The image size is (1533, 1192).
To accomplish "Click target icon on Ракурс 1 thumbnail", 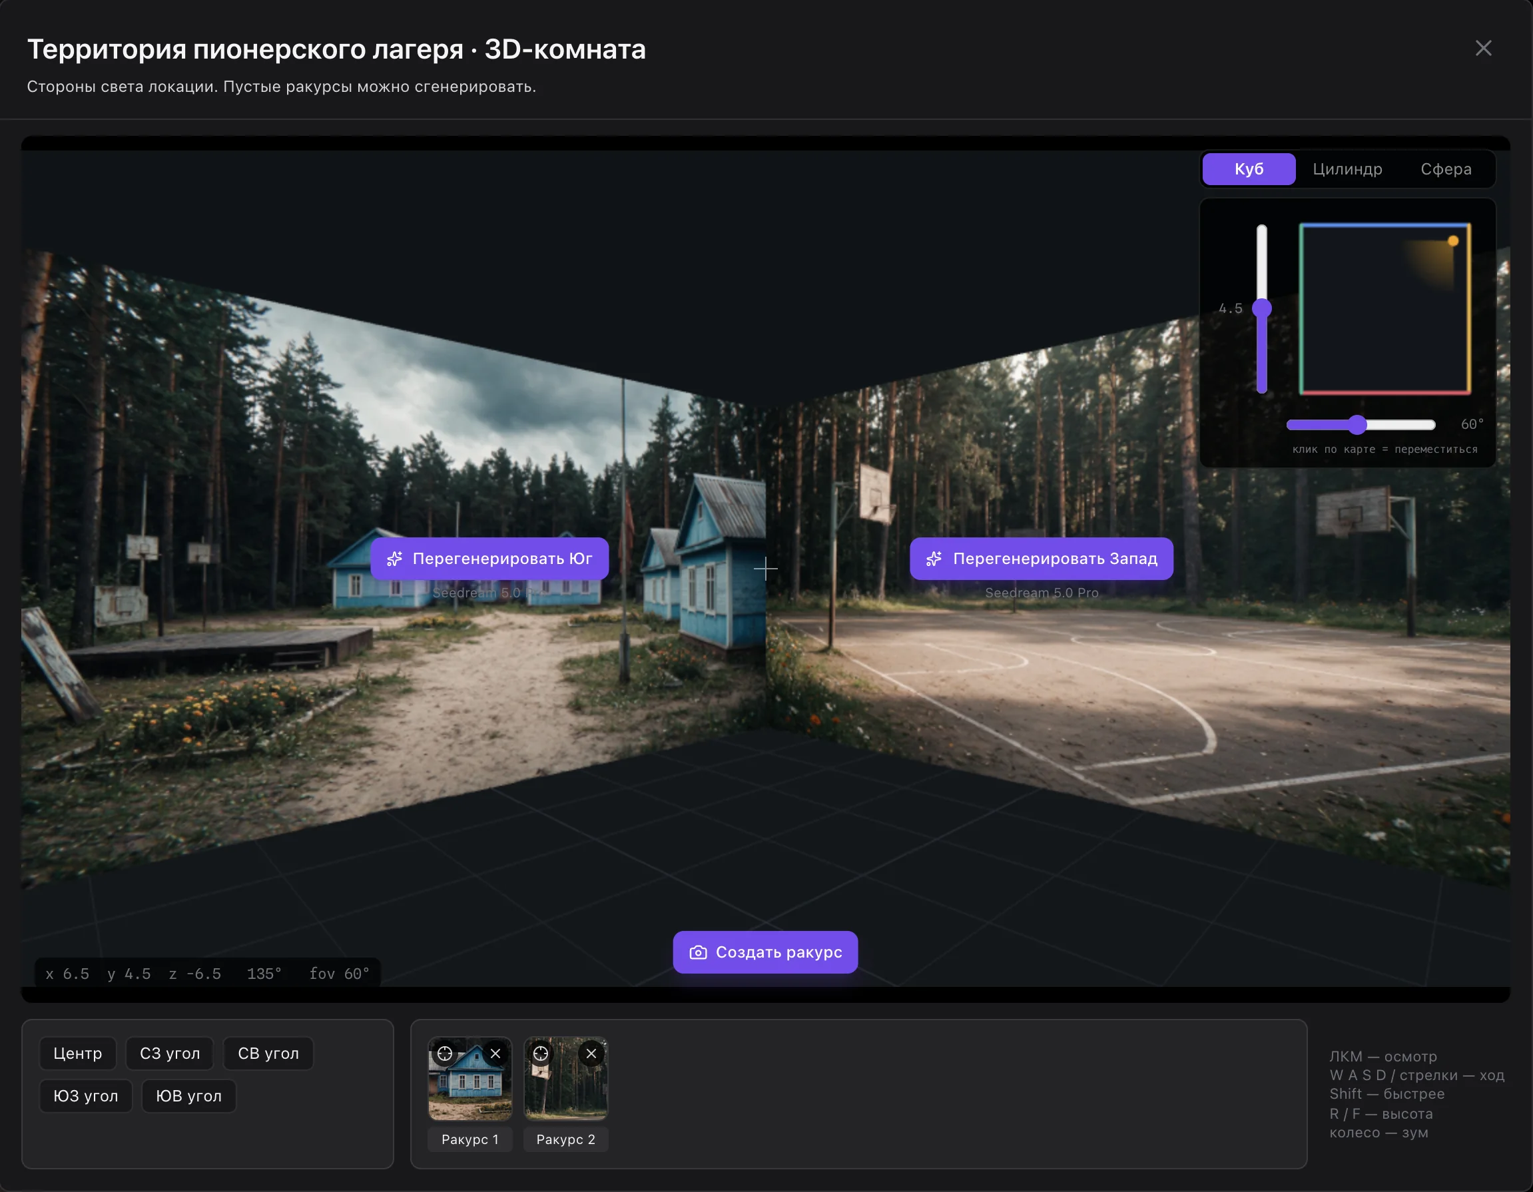I will coord(445,1053).
